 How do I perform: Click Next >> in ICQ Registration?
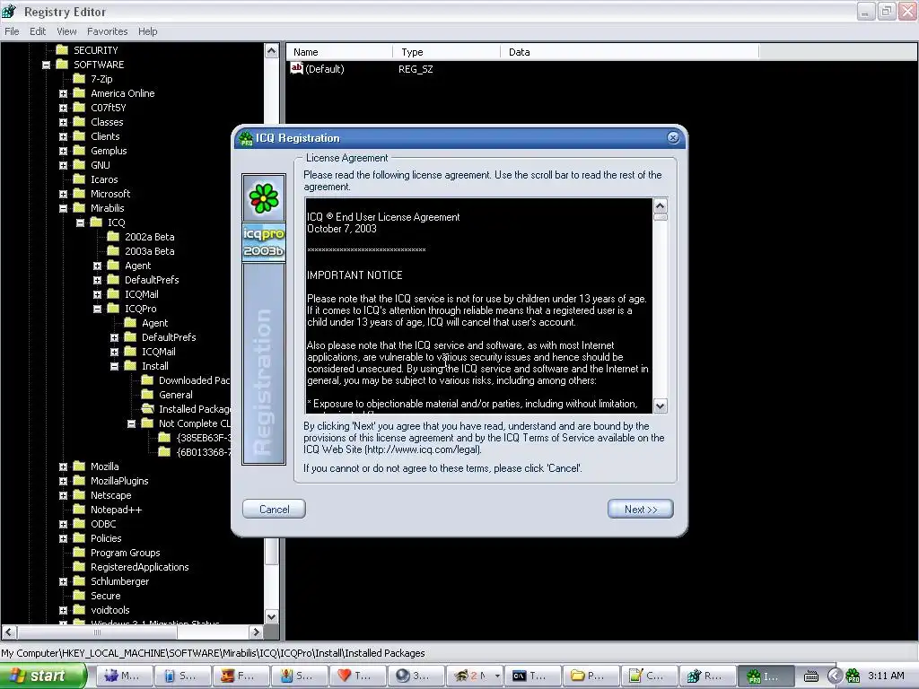click(640, 510)
